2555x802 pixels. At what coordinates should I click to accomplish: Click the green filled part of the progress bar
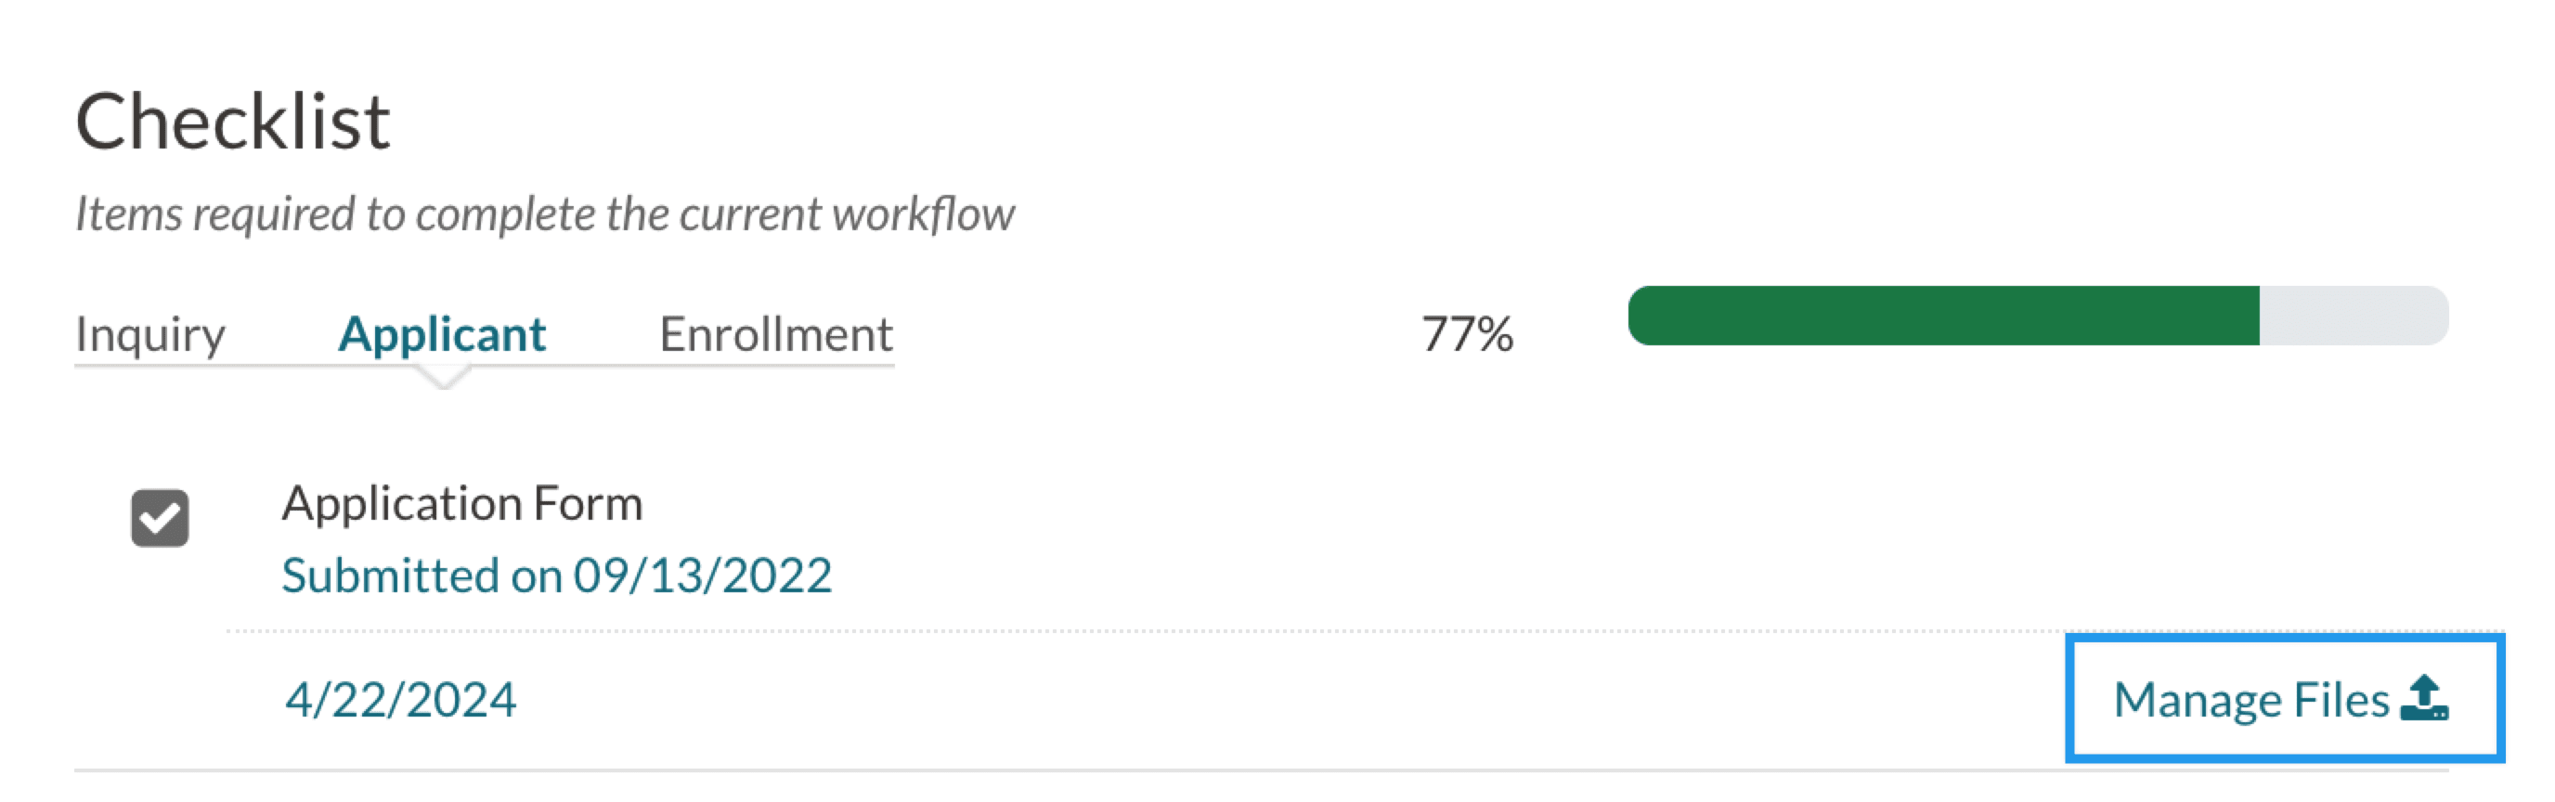(1944, 317)
